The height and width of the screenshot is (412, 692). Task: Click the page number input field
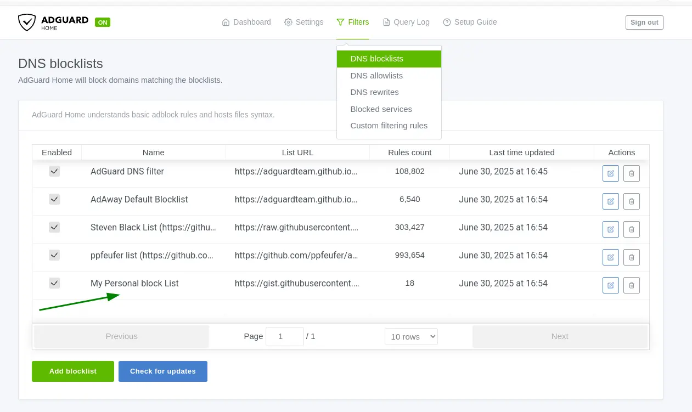pos(284,336)
